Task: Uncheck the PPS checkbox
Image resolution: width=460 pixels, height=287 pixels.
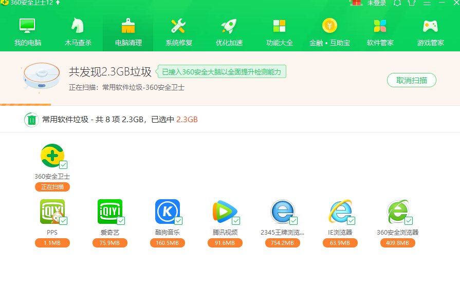Action: click(x=63, y=220)
